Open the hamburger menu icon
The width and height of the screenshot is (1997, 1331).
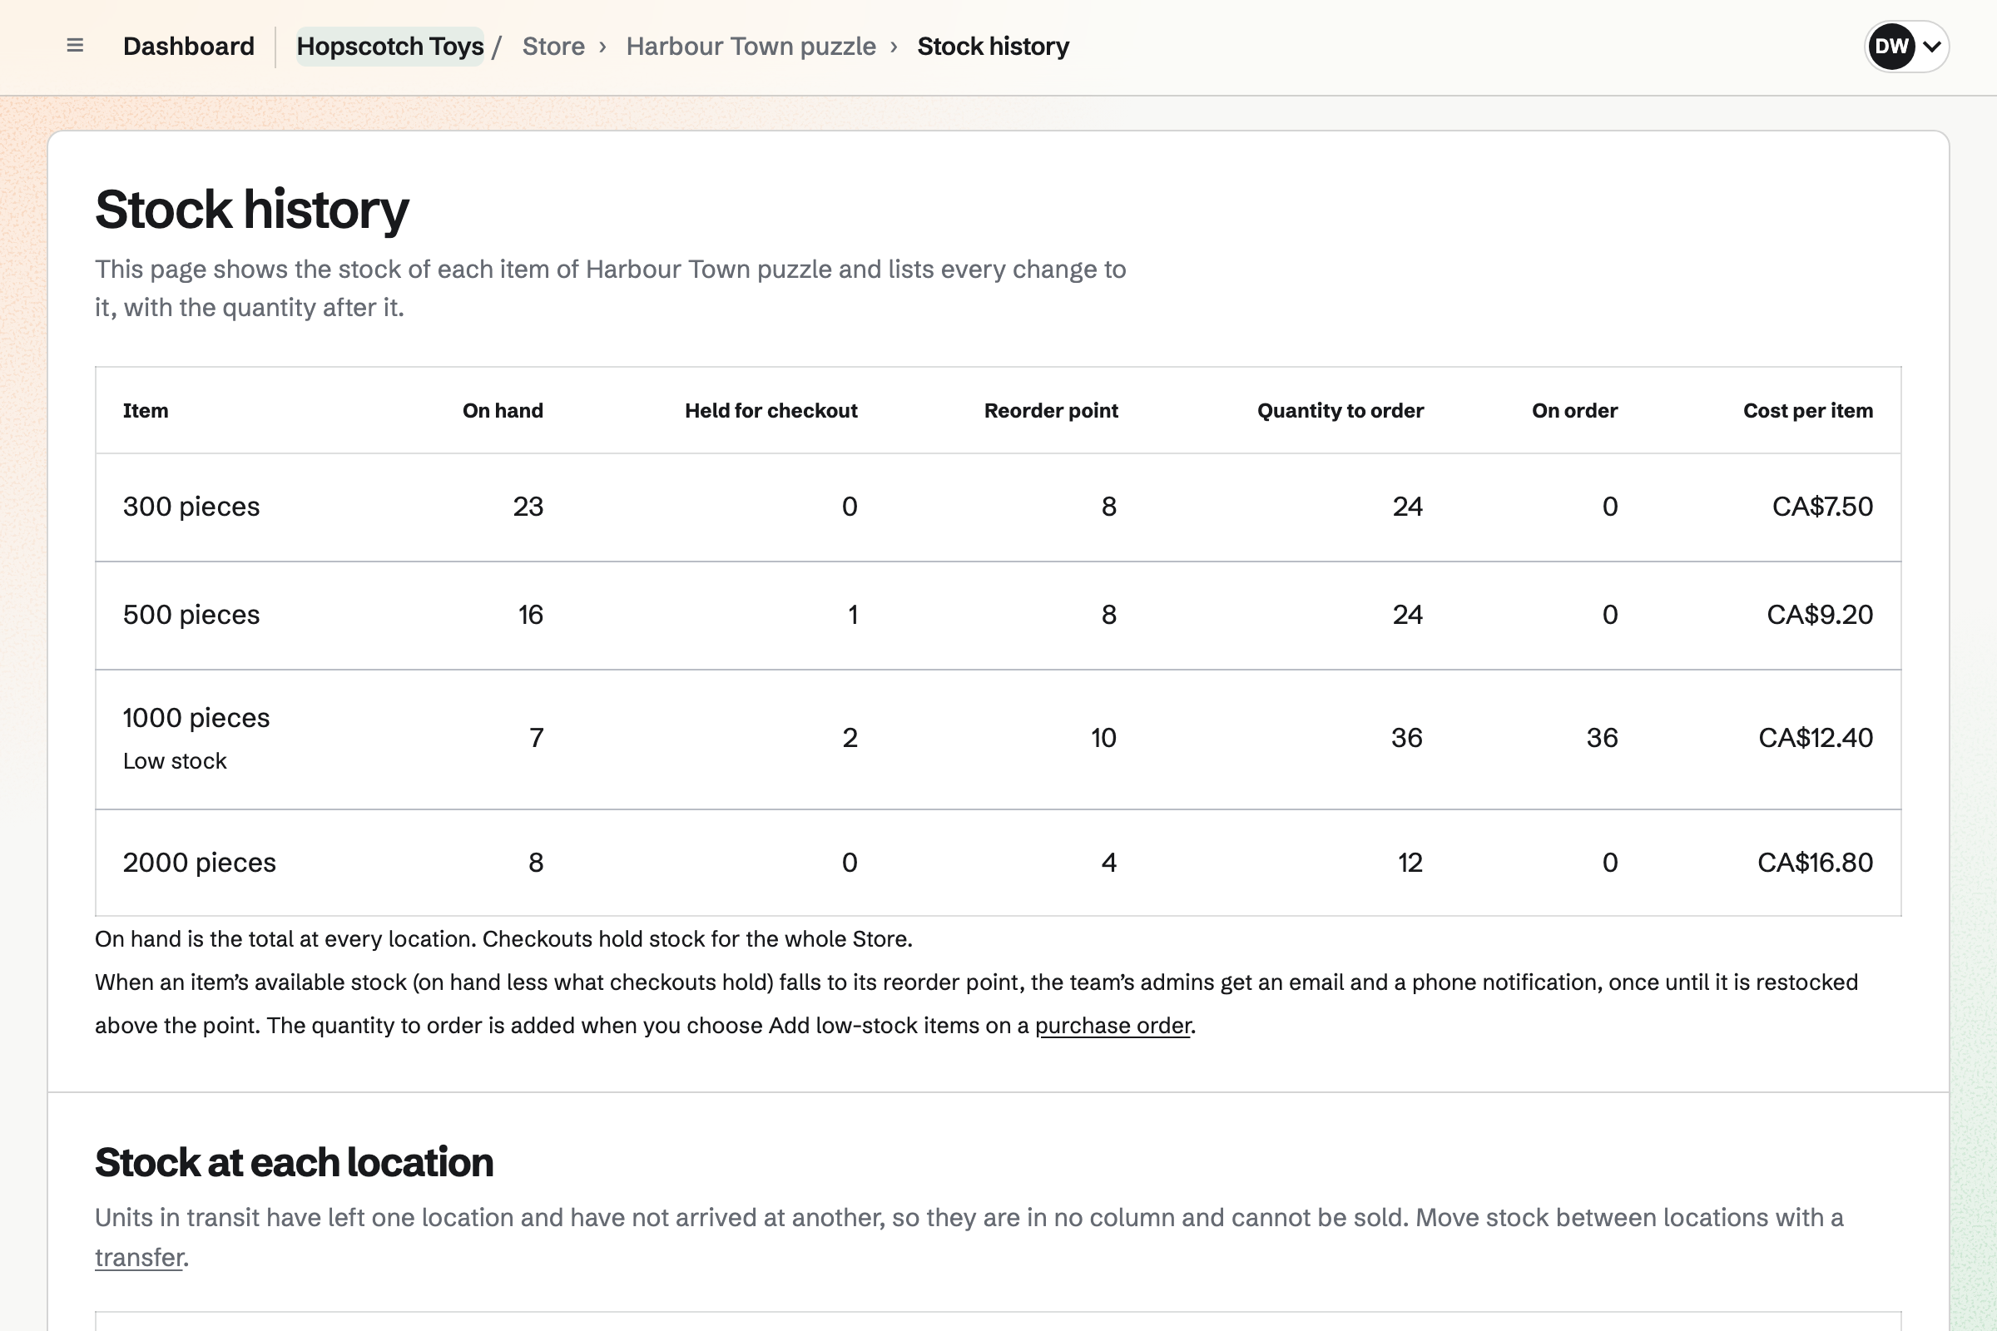click(x=75, y=46)
